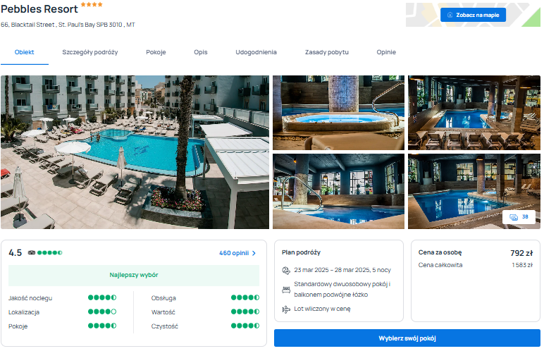Open the Szczegóły podróży tab
The width and height of the screenshot is (544, 351).
[x=90, y=52]
